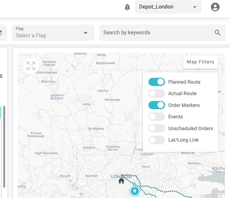Open the notifications bell
Image resolution: width=230 pixels, height=198 pixels.
(127, 7)
